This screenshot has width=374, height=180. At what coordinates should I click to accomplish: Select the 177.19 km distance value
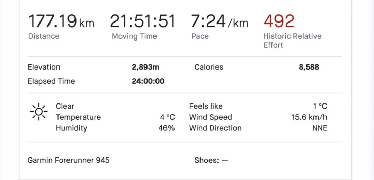click(x=61, y=21)
